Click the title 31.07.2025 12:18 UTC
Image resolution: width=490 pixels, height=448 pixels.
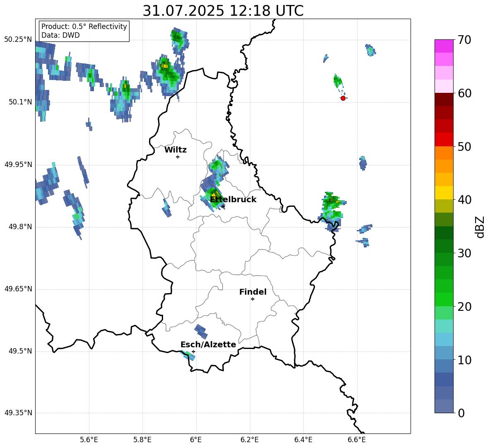pos(223,11)
